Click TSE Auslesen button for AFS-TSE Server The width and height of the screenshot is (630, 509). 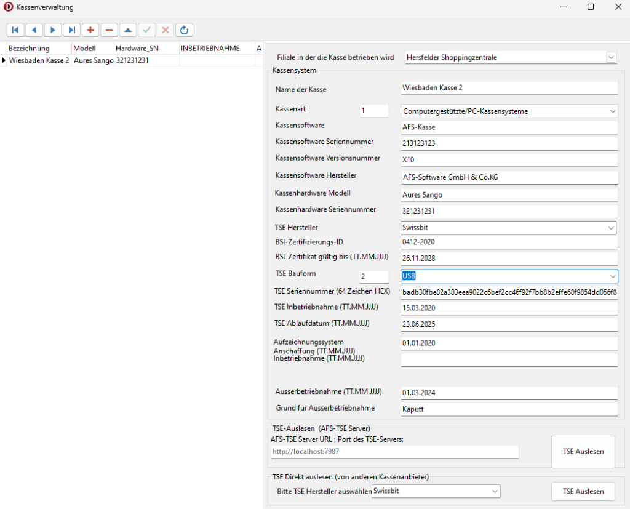pos(583,452)
